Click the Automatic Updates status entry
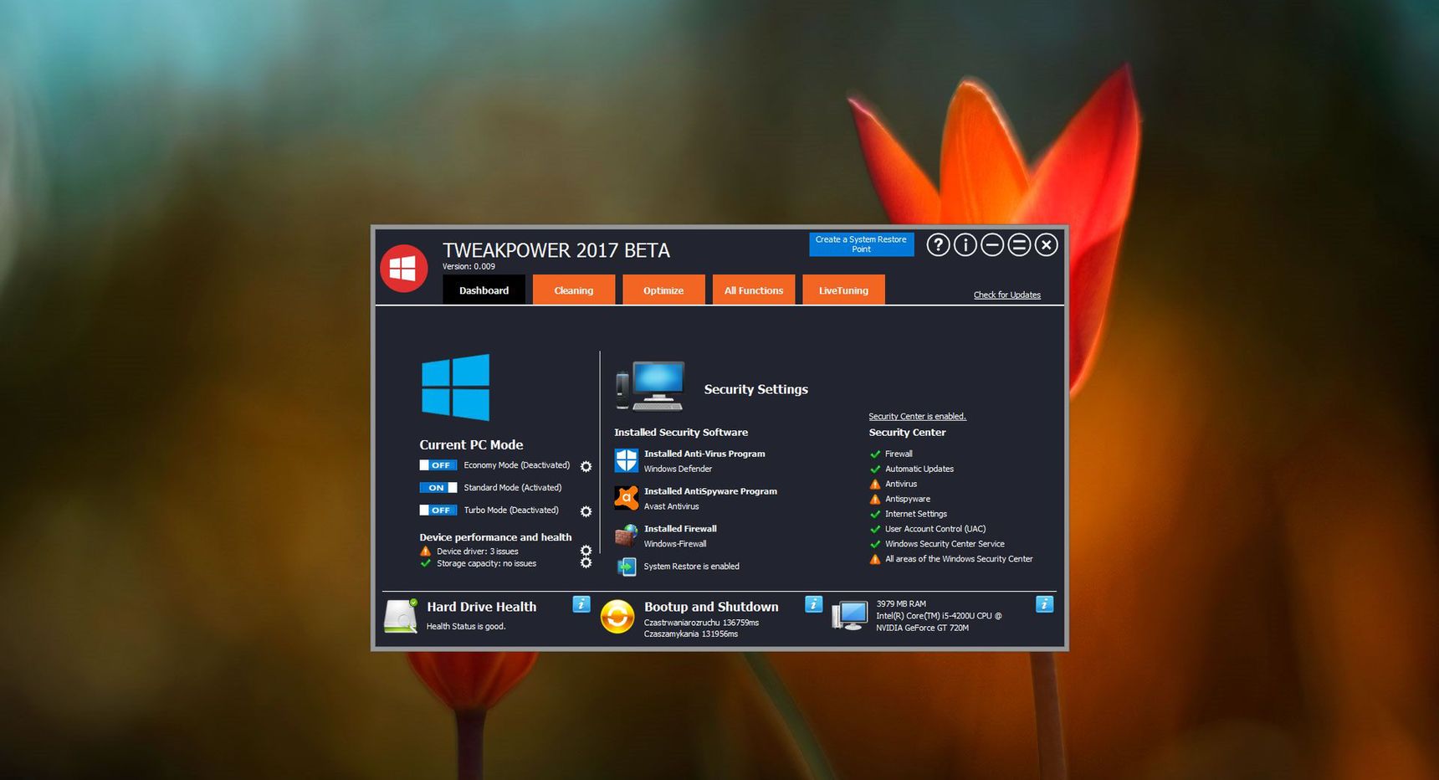 coord(919,469)
